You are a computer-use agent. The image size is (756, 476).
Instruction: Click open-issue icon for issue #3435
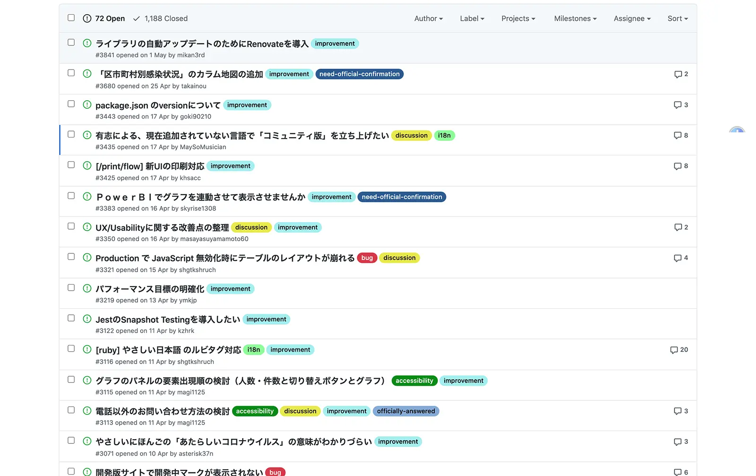pos(87,135)
